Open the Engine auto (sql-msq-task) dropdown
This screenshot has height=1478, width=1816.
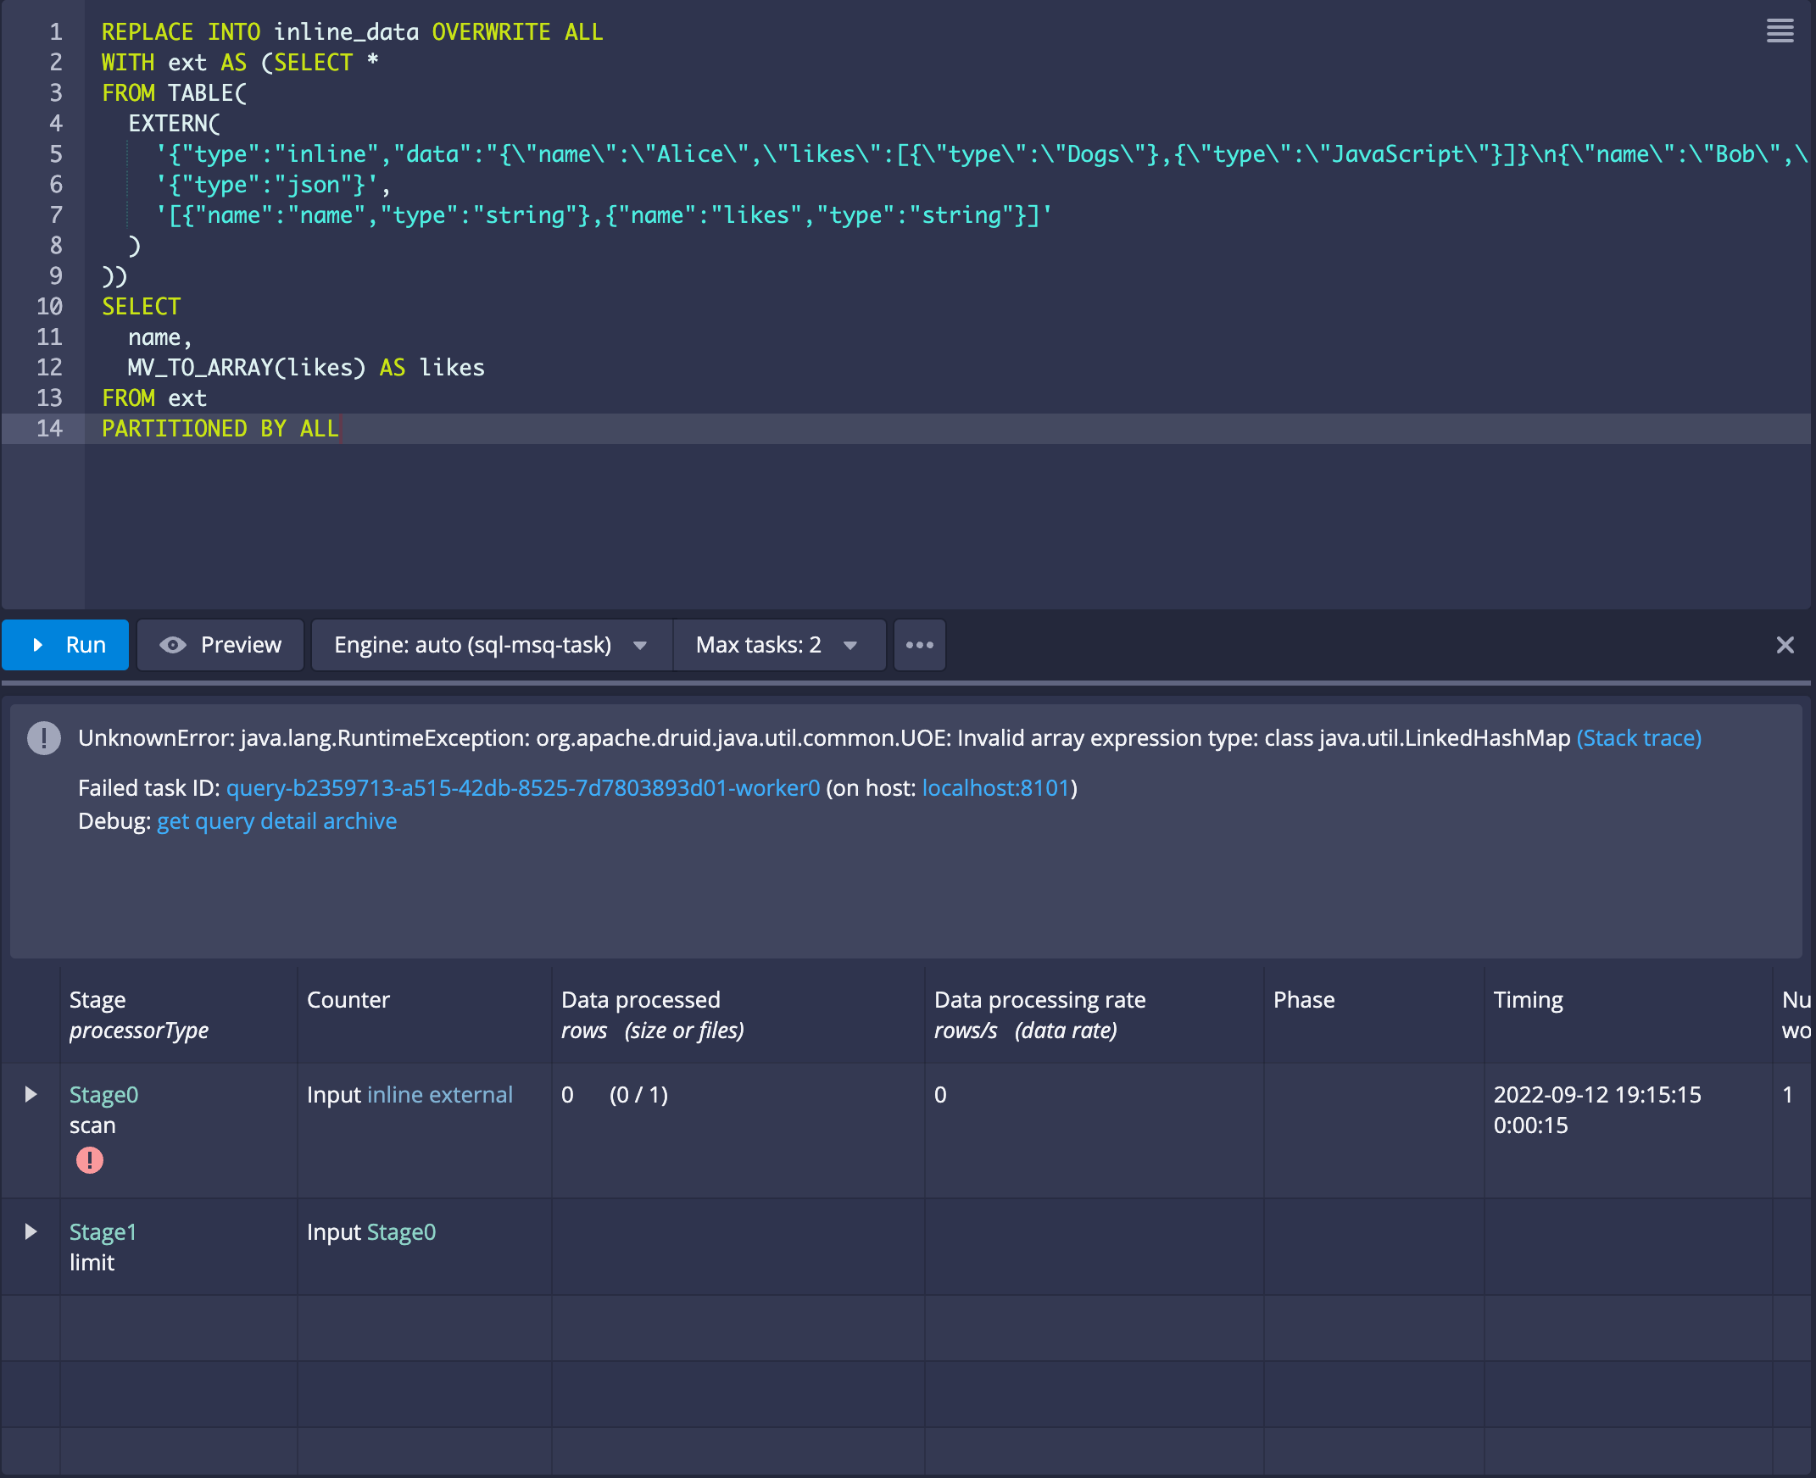click(491, 644)
